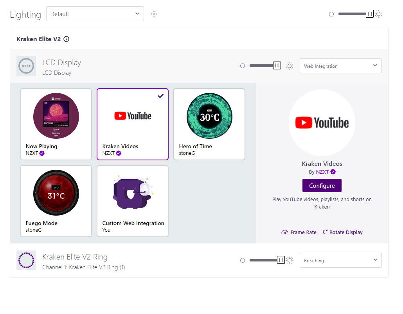The image size is (403, 314).
Task: Click 'stoneG' author under Fuego Mode
Action: 33,230
